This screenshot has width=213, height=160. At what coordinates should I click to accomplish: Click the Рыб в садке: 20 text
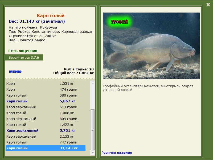coord(79,69)
